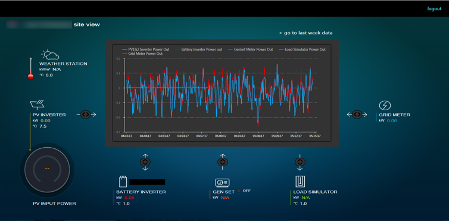This screenshot has height=221, width=449.
Task: Expand the gen set flow connector
Action: point(223,162)
